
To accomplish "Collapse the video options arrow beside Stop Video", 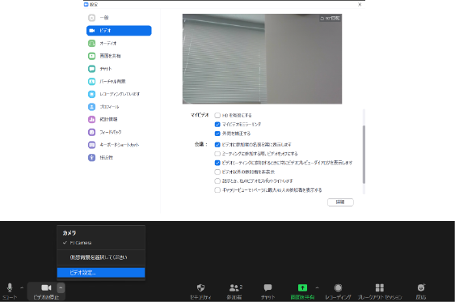I will 61,287.
